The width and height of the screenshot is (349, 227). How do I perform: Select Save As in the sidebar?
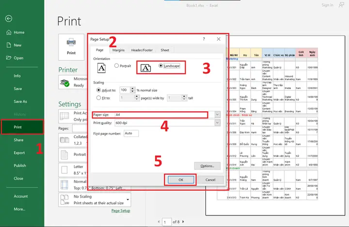coord(20,102)
